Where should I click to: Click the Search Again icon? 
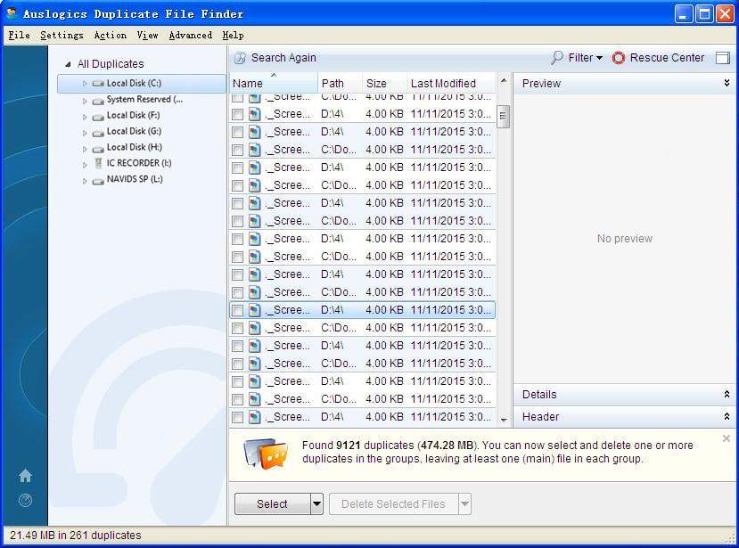pyautogui.click(x=240, y=58)
